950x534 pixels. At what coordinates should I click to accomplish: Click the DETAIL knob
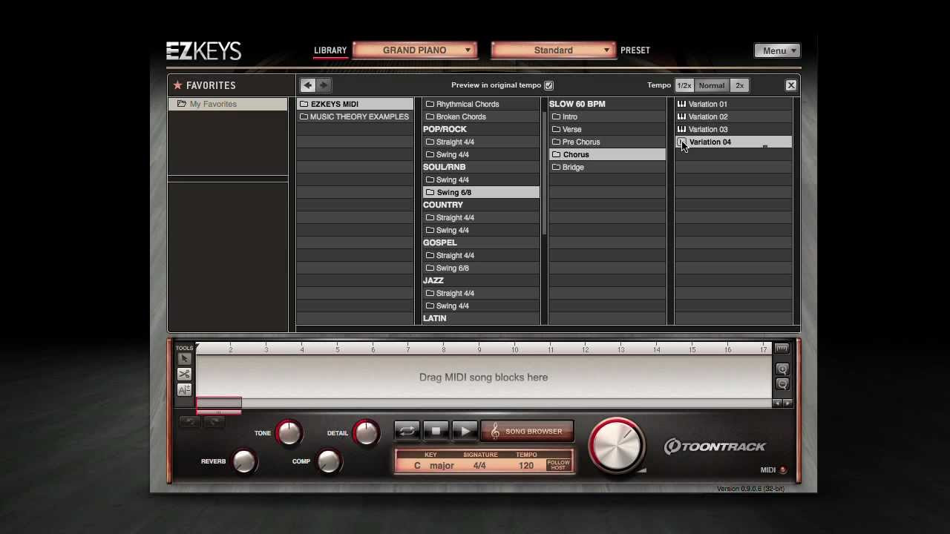(x=366, y=433)
